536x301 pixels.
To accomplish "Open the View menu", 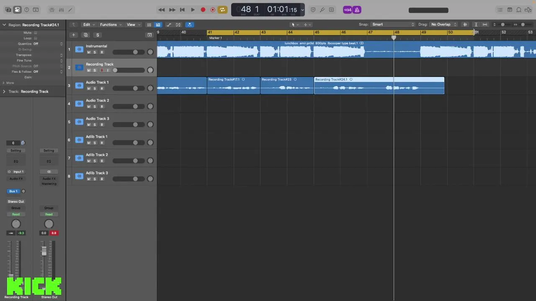I will pos(133,25).
